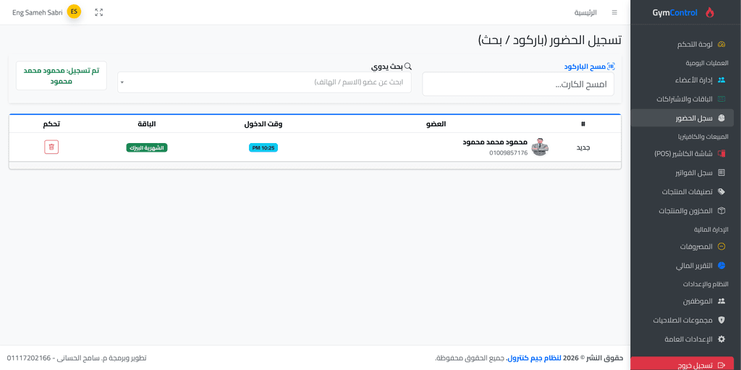
Task: Click the 10:25 PM entry time badge
Action: pyautogui.click(x=263, y=147)
